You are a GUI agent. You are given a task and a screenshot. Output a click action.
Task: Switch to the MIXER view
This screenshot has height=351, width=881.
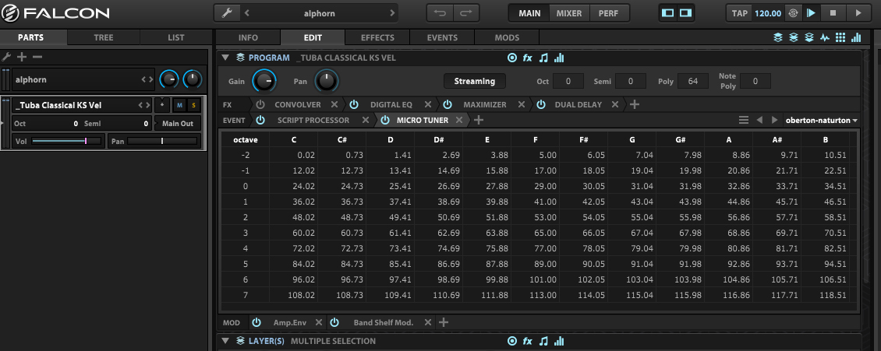click(x=569, y=13)
